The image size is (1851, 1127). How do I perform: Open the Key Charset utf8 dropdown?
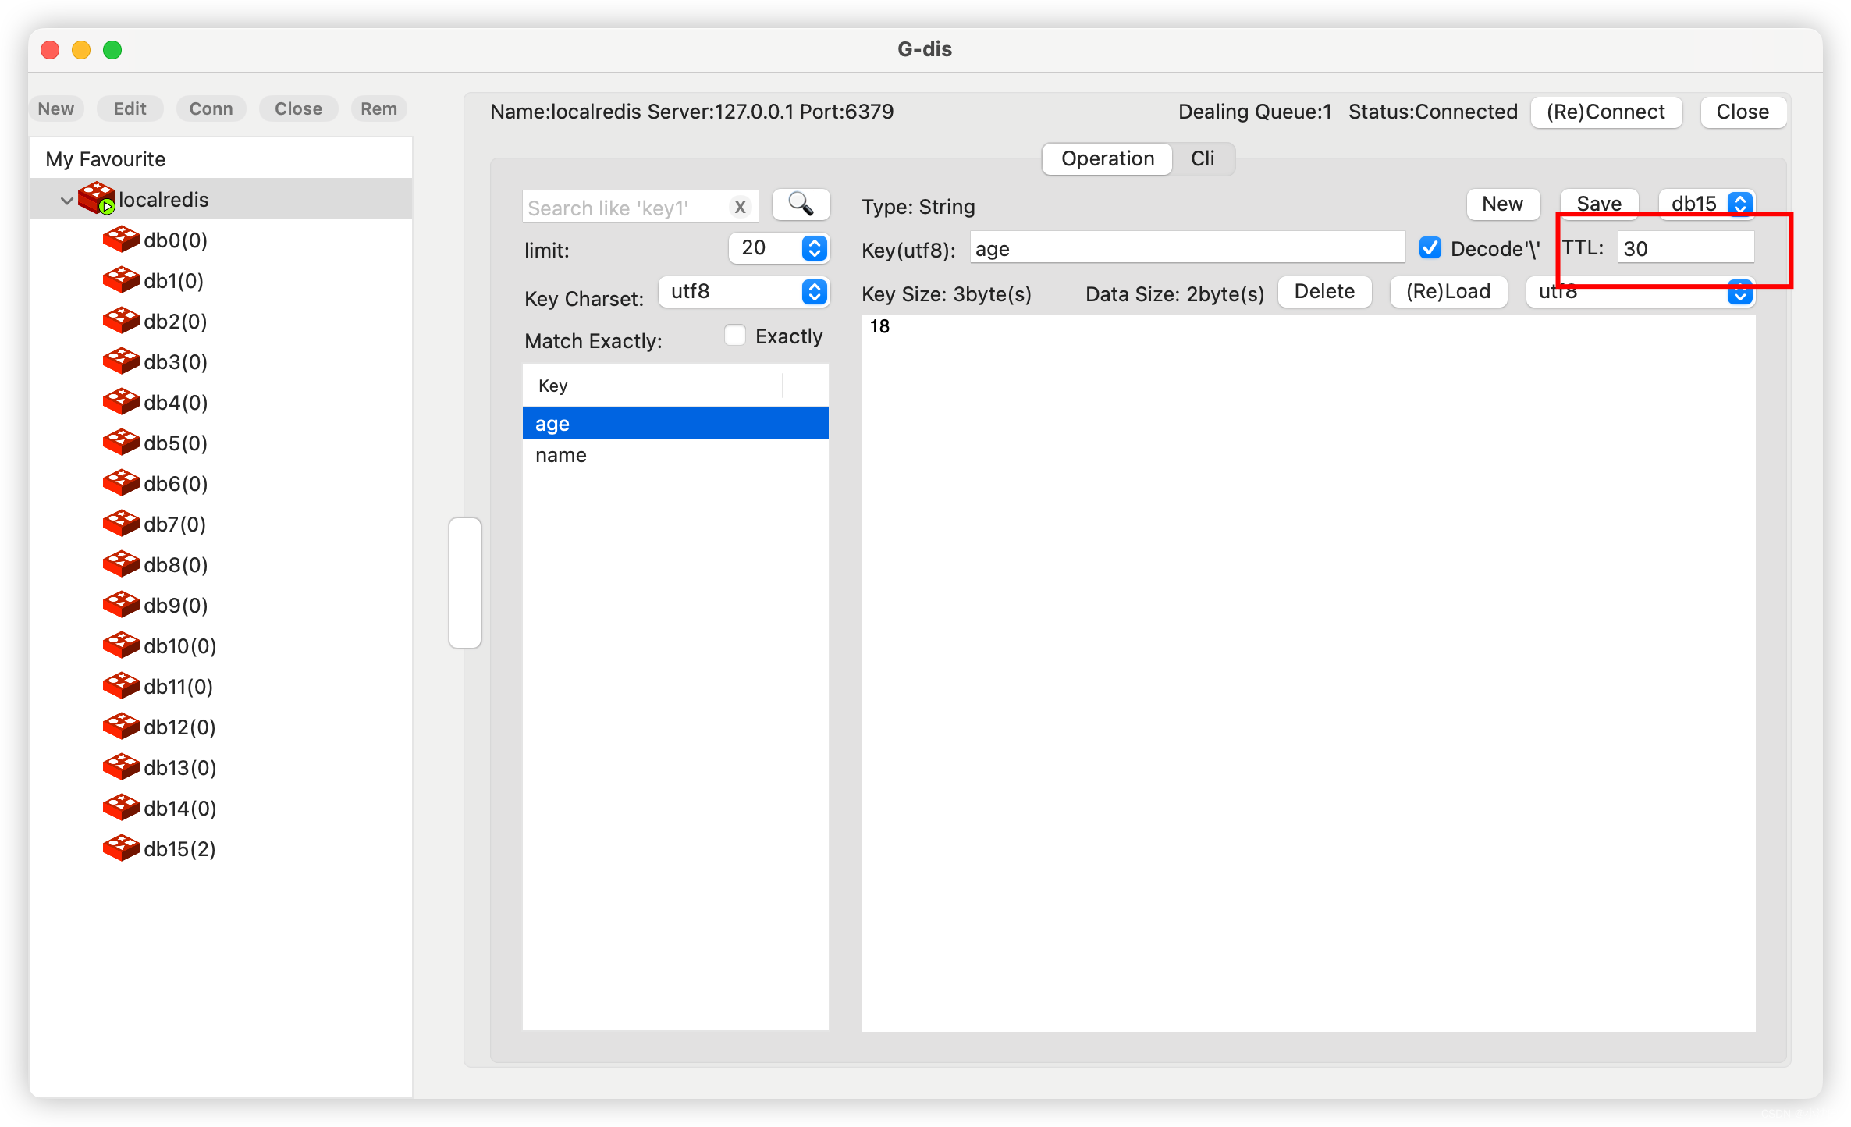pos(744,292)
